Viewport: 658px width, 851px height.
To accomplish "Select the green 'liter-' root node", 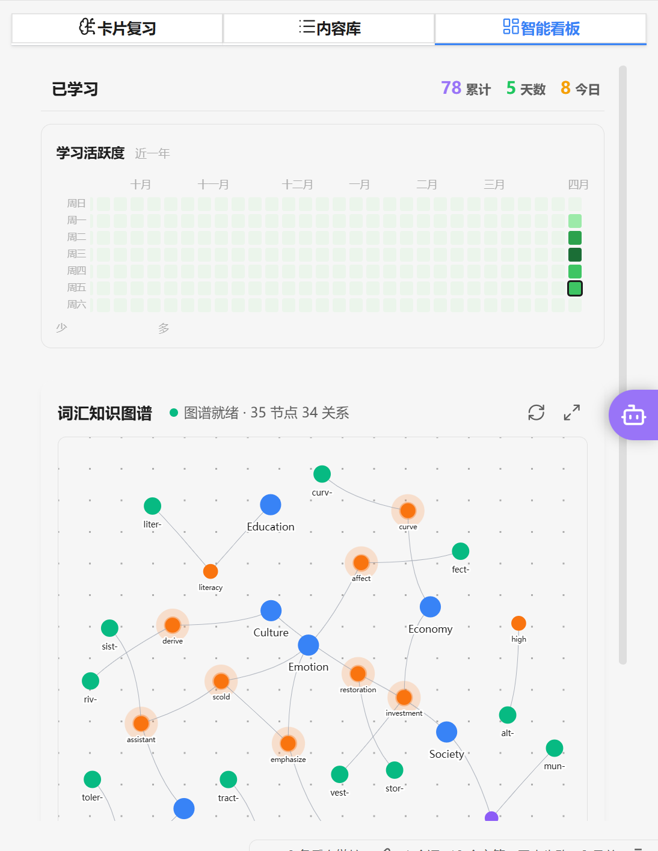I will point(153,506).
